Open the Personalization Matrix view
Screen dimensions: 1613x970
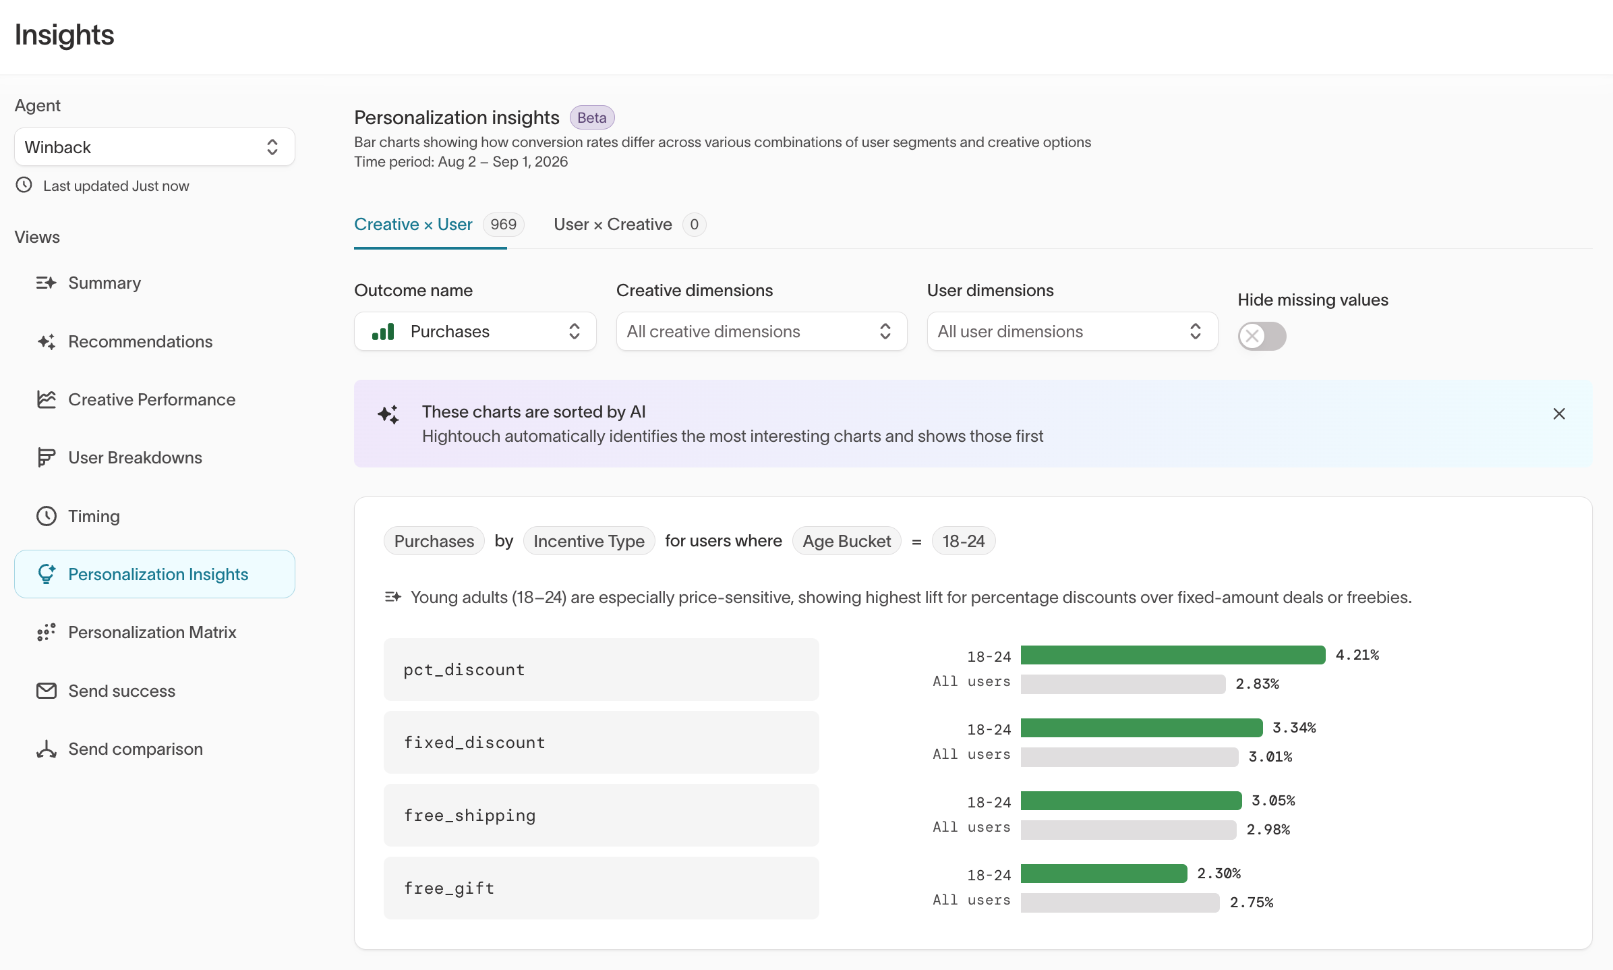(x=154, y=632)
